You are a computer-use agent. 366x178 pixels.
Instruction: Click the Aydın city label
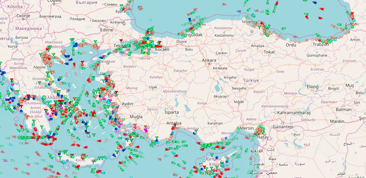pyautogui.click(x=128, y=104)
